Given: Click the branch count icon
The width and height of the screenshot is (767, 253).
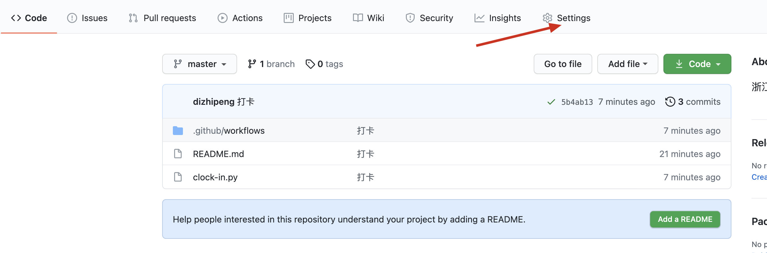Looking at the screenshot, I should [x=252, y=64].
